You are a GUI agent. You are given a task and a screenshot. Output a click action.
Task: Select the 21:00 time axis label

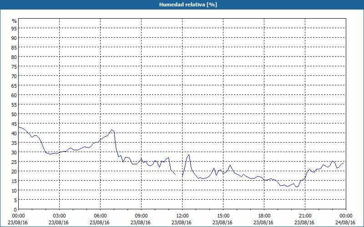click(x=305, y=216)
